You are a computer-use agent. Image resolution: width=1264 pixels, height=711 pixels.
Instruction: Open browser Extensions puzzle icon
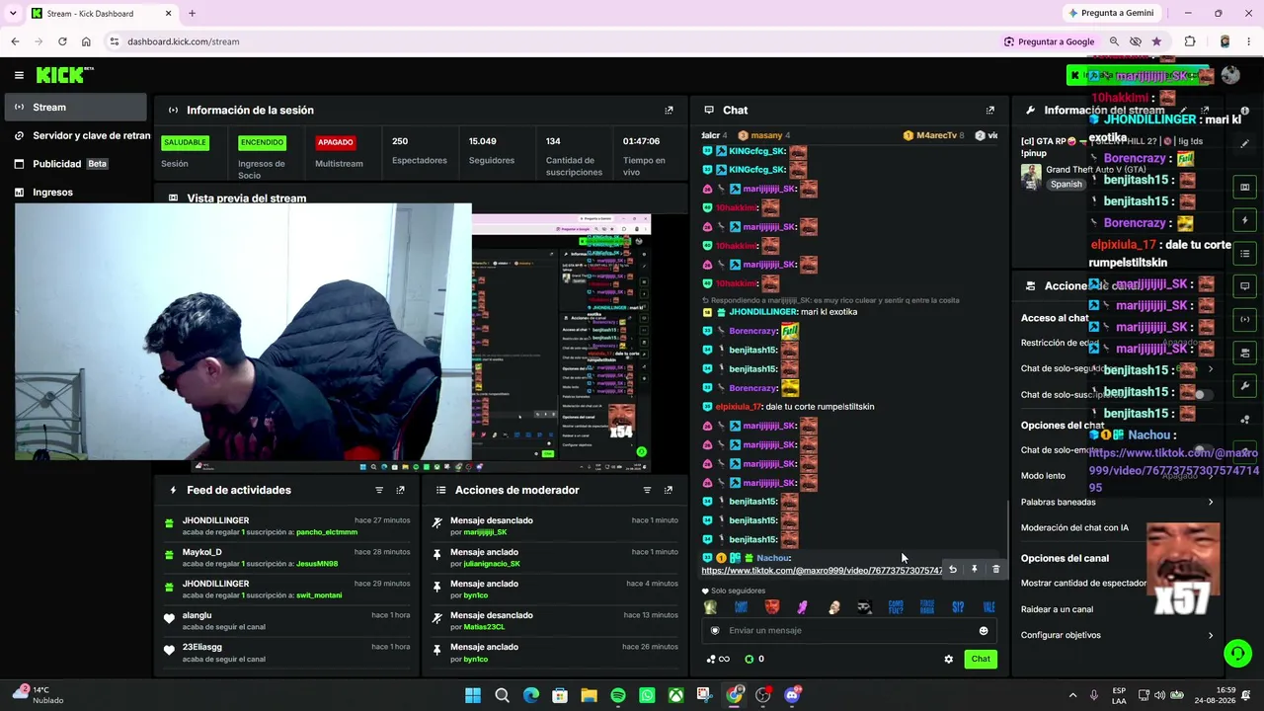1190,41
